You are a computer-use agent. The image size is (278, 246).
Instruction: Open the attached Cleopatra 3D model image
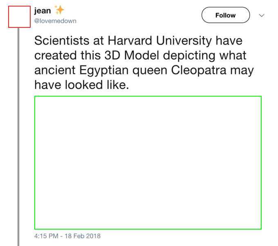(148, 162)
